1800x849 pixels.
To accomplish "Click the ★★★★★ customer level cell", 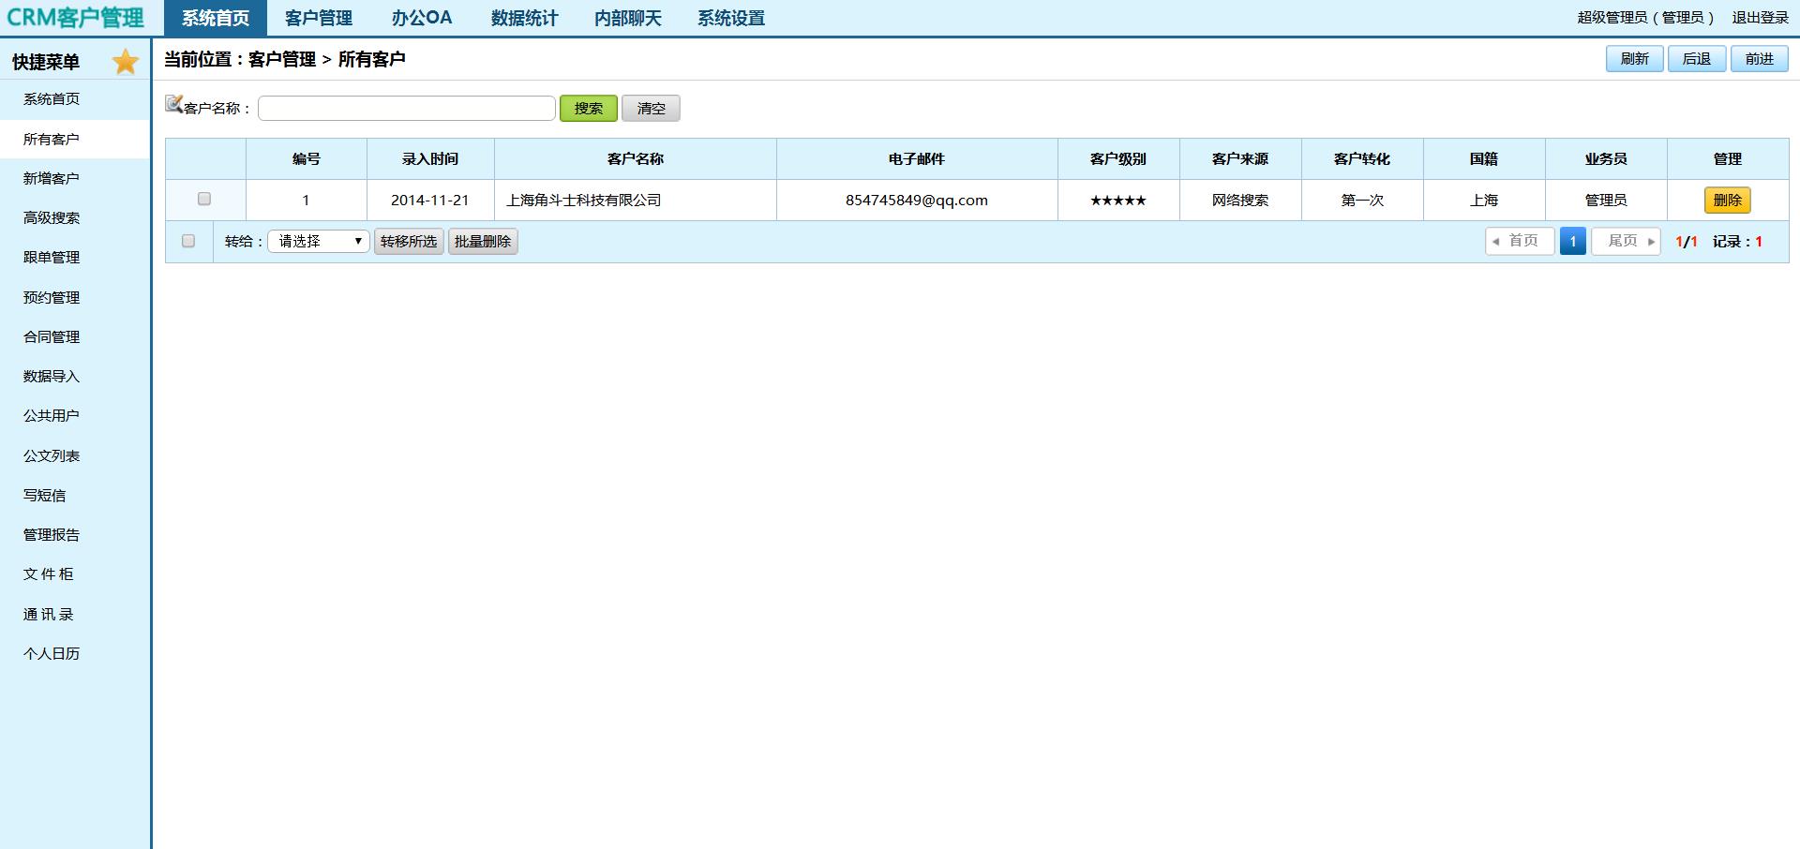I will (1118, 201).
